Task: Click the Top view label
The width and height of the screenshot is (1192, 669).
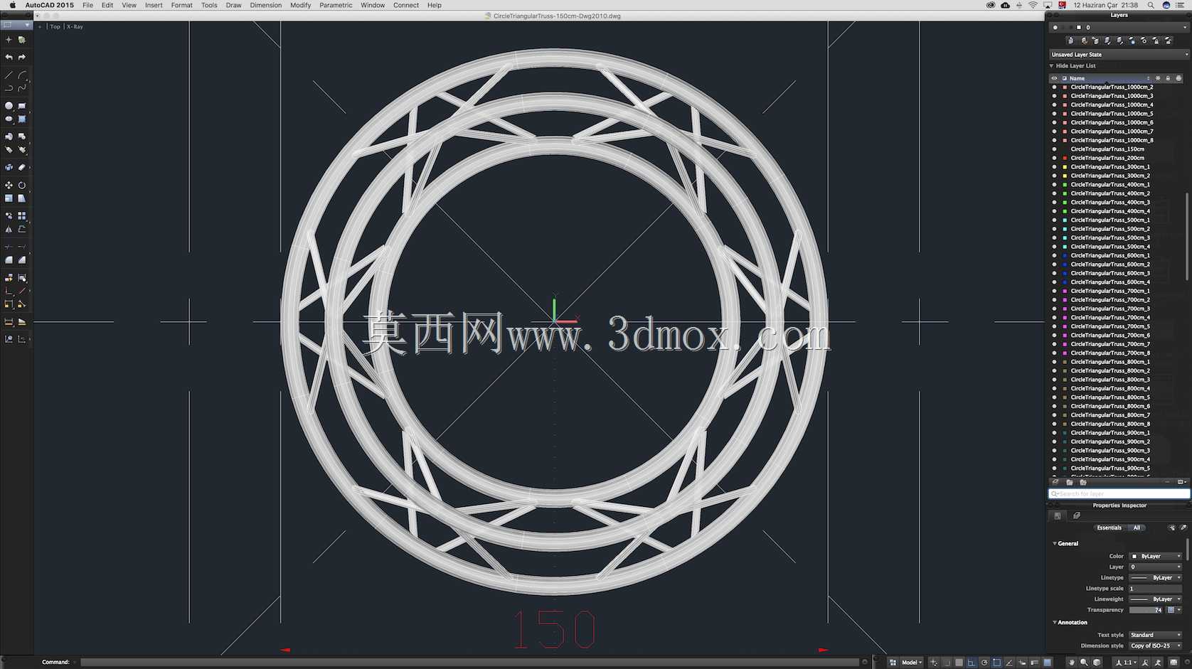Action: tap(55, 26)
